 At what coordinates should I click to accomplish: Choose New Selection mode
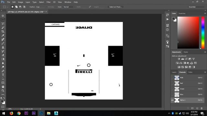pyautogui.click(x=12, y=7)
